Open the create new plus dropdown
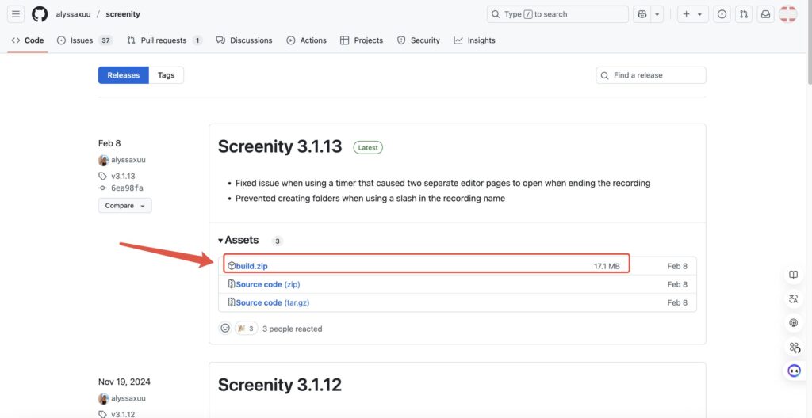This screenshot has height=418, width=812. 691,14
